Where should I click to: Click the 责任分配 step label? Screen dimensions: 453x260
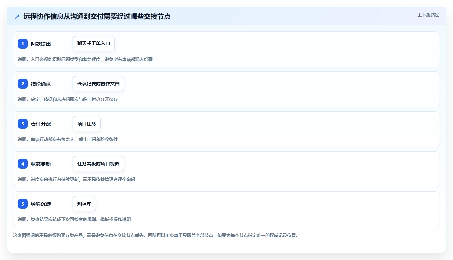[41, 124]
